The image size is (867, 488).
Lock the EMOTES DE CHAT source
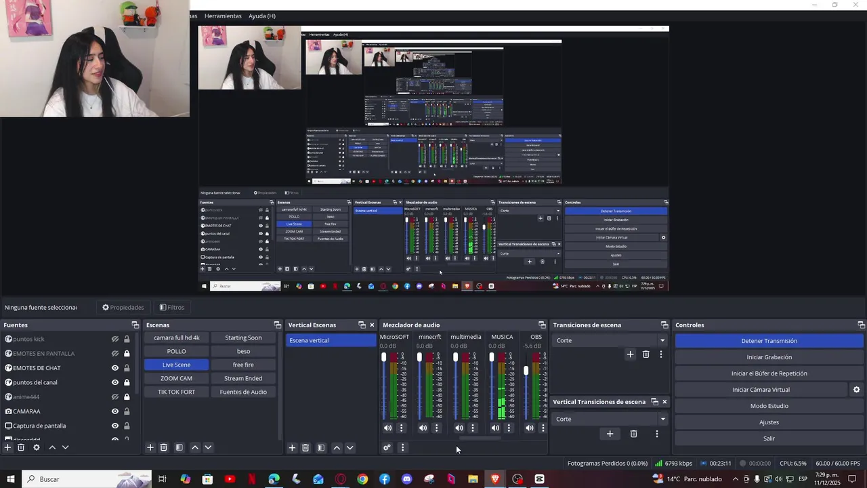tap(127, 368)
